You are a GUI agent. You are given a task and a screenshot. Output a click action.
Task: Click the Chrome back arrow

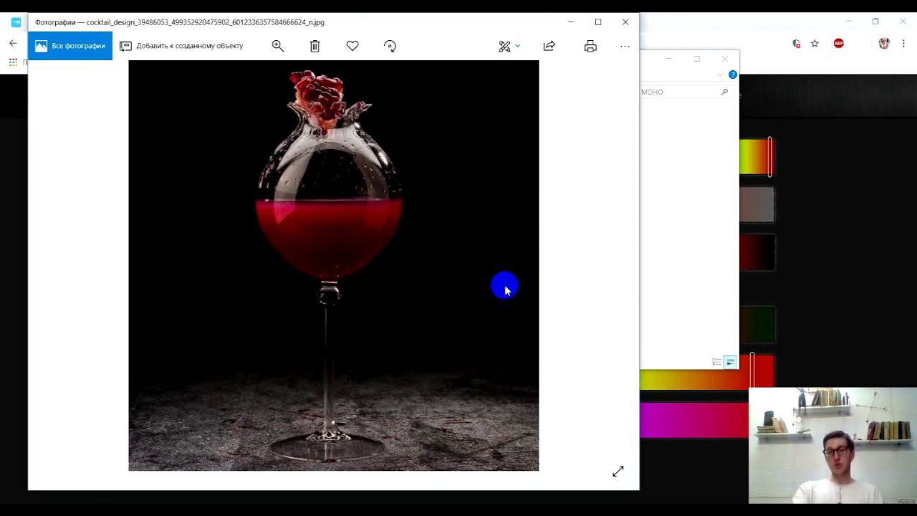[13, 44]
